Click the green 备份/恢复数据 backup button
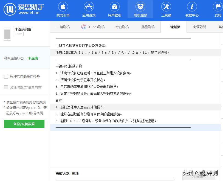This screenshot has width=223, height=181. (x=24, y=124)
